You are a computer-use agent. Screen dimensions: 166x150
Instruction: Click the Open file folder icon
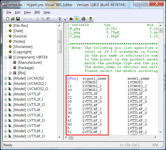(x=13, y=19)
